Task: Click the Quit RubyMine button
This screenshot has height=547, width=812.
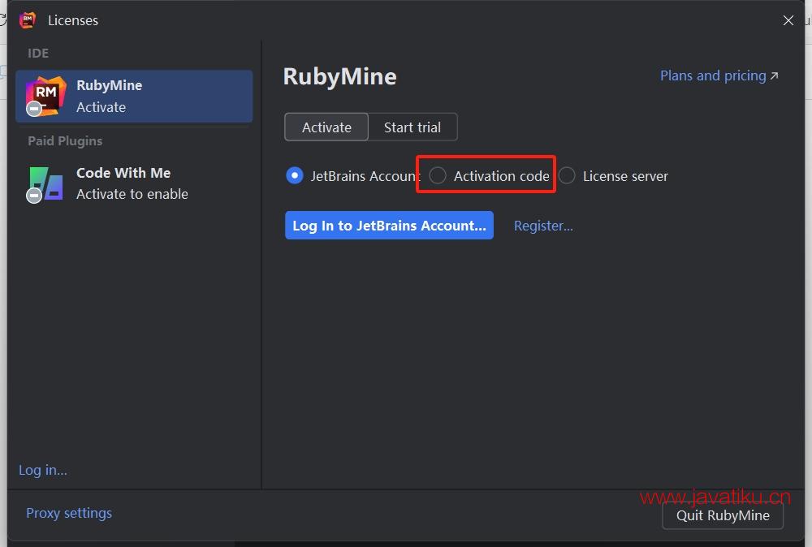Action: [723, 515]
